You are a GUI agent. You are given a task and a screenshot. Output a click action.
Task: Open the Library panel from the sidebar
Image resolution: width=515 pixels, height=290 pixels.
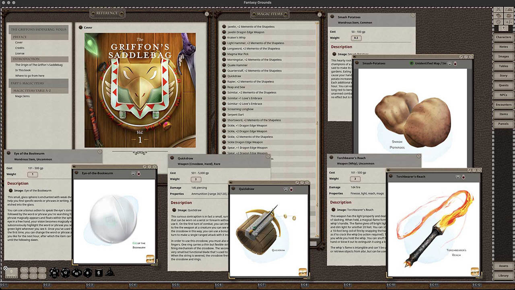(x=504, y=275)
